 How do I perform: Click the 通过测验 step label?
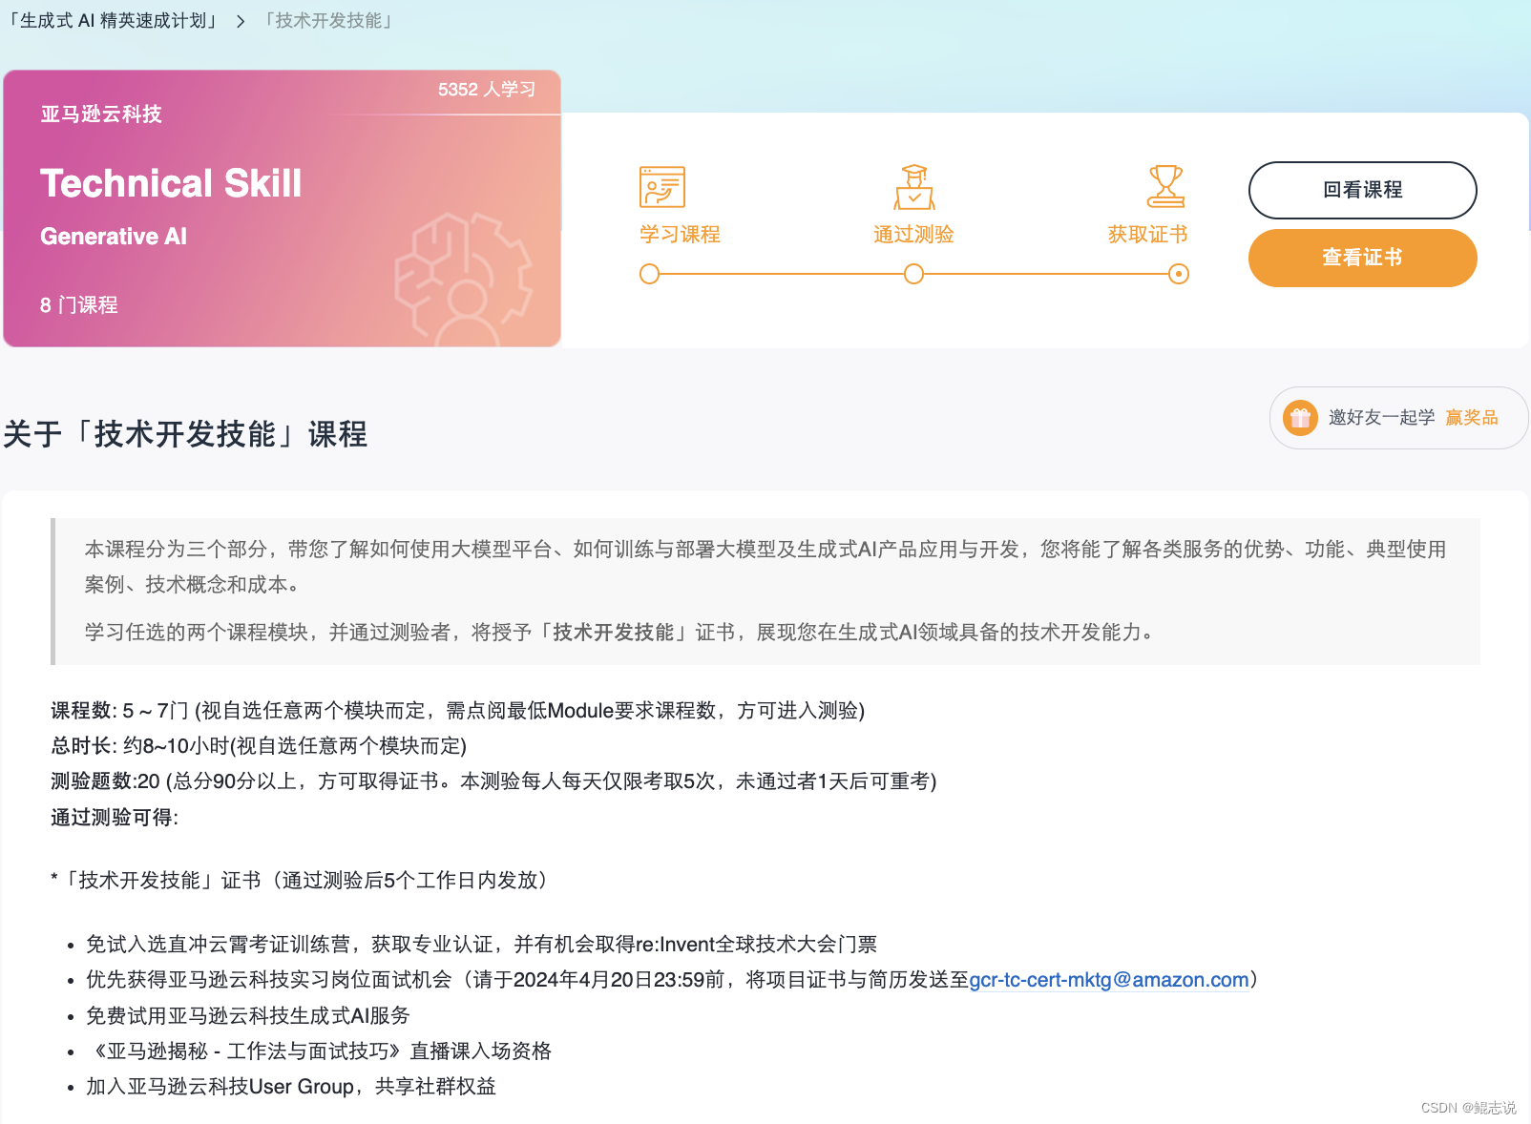(x=913, y=235)
